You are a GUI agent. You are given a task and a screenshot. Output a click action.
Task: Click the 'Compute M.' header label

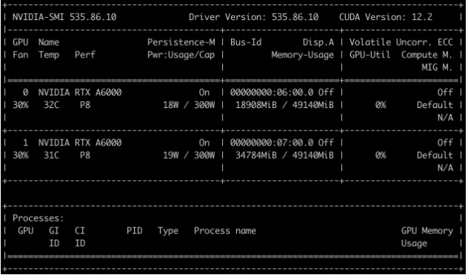[427, 55]
